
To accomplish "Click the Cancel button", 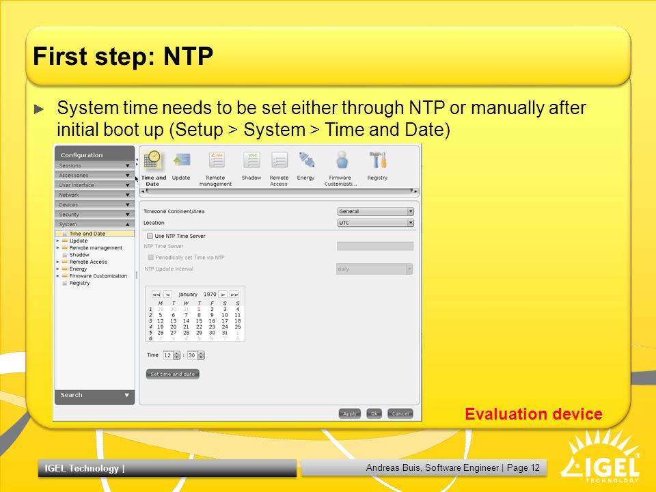I will [400, 414].
